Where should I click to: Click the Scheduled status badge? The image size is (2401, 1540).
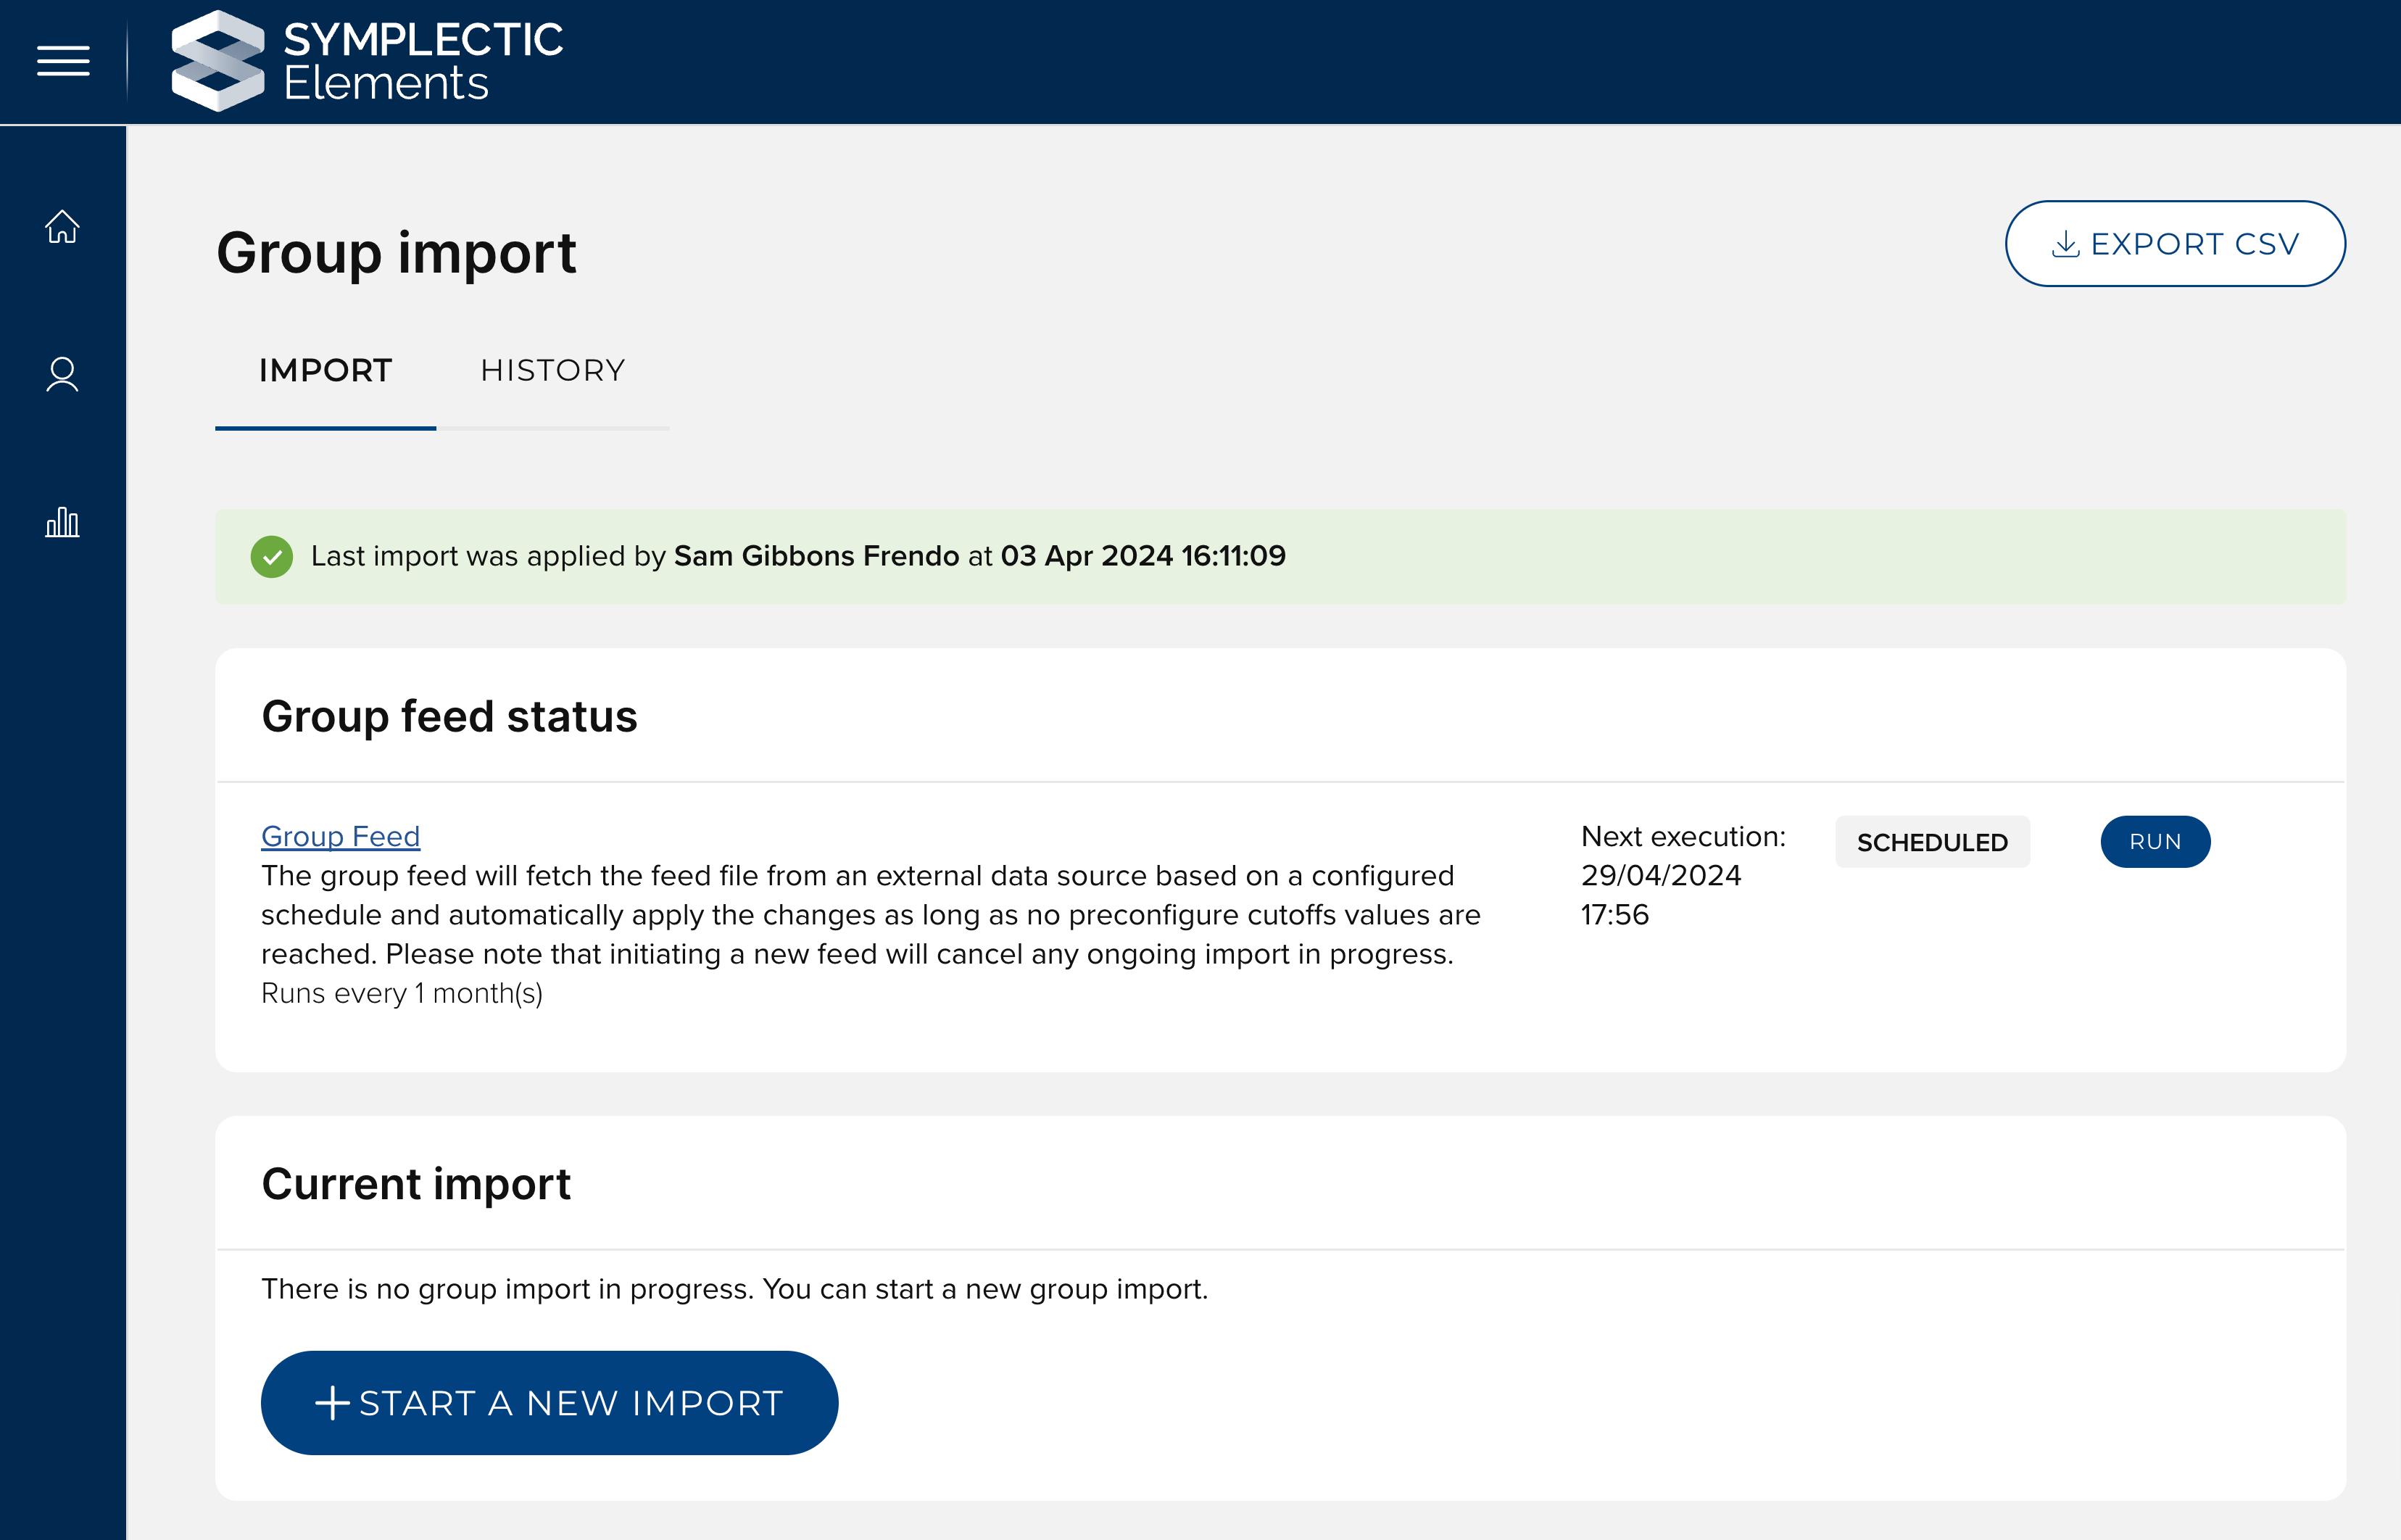(1931, 842)
